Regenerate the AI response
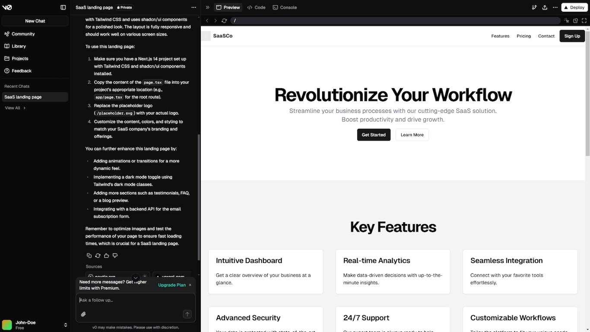The height and width of the screenshot is (332, 590). (x=98, y=255)
